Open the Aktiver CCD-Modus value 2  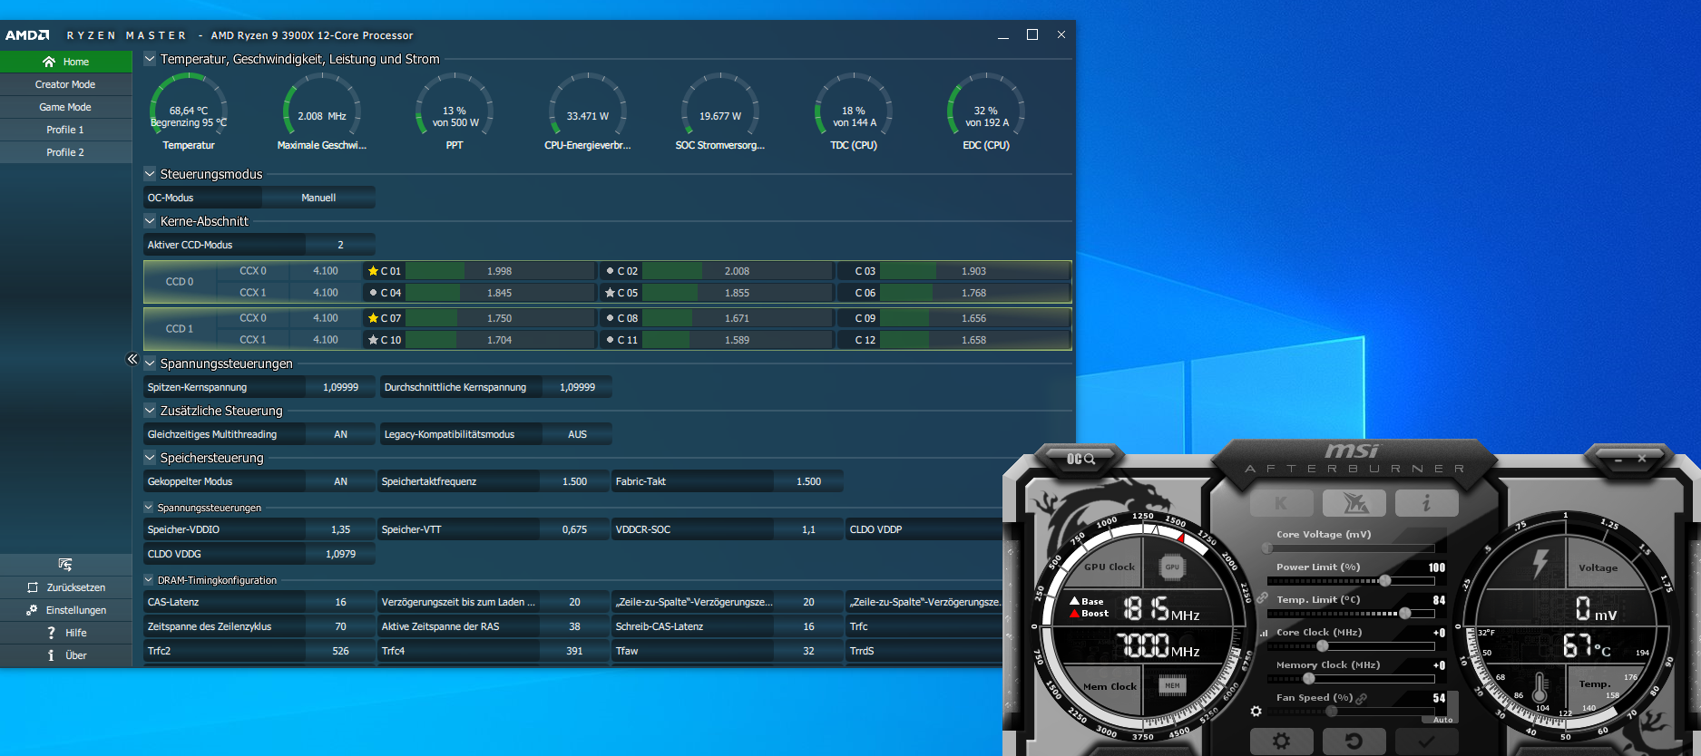pos(340,245)
